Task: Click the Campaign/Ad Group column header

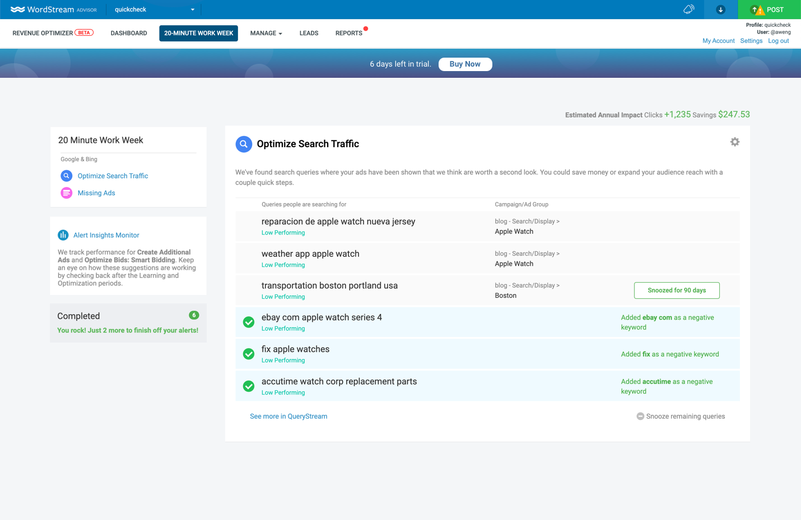Action: [x=521, y=204]
